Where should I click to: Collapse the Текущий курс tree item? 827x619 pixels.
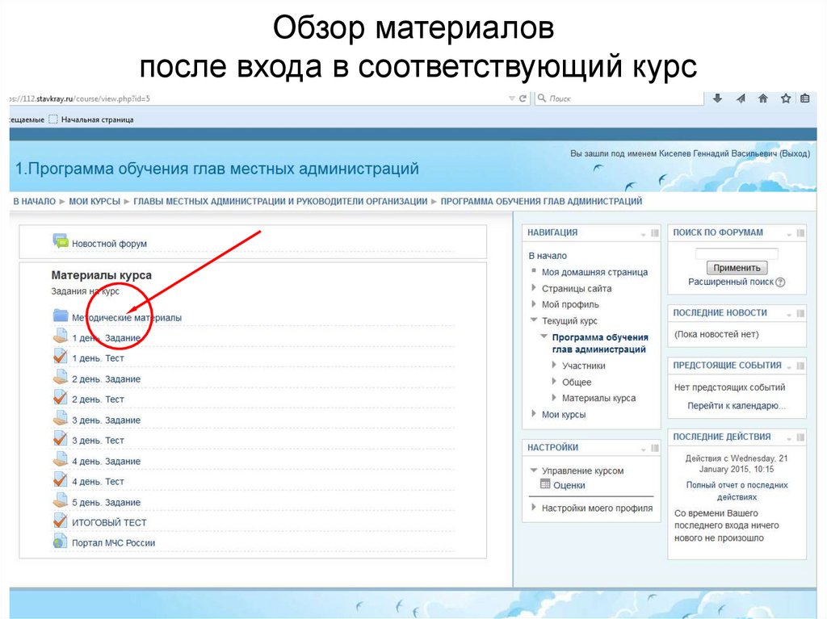(534, 320)
